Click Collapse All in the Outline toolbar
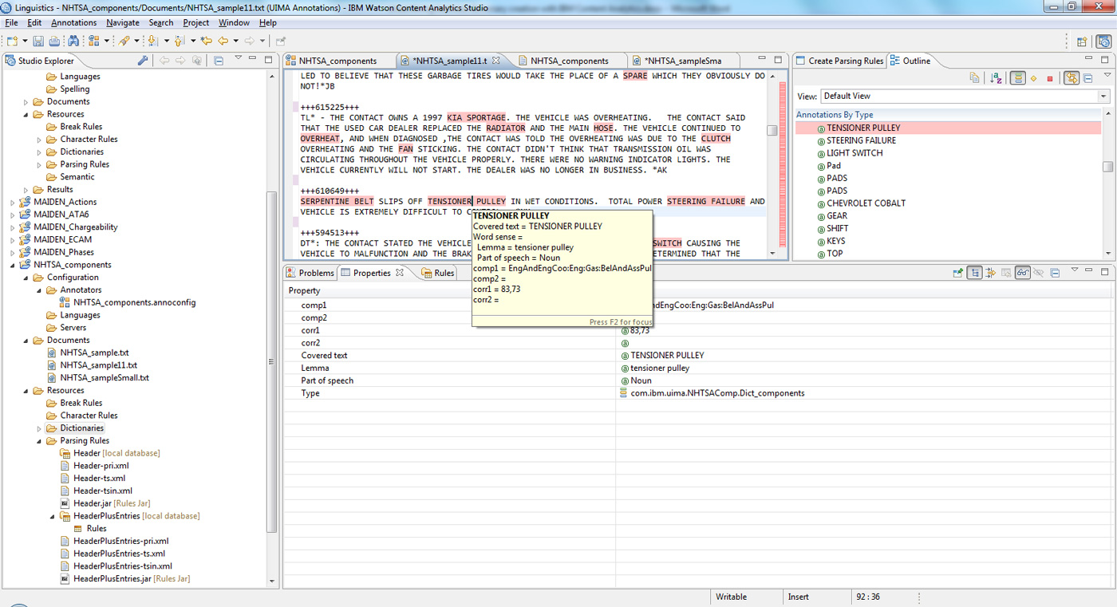 pos(1088,78)
